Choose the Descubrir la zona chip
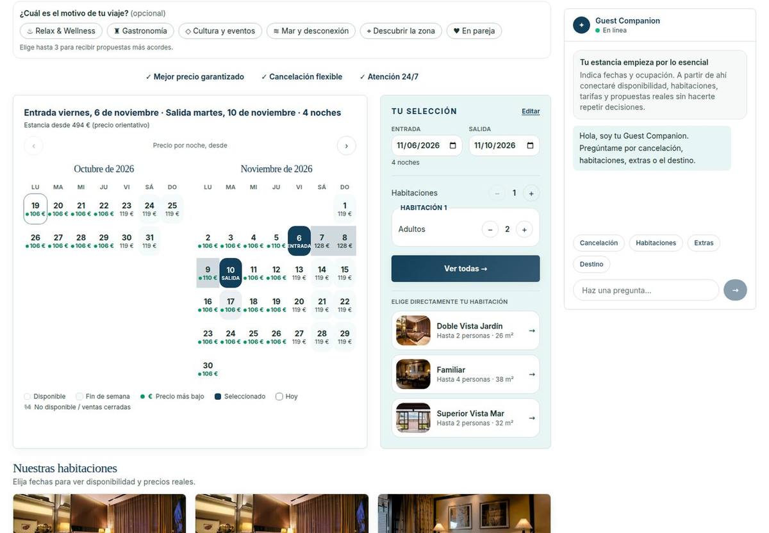The width and height of the screenshot is (769, 533). (x=401, y=31)
